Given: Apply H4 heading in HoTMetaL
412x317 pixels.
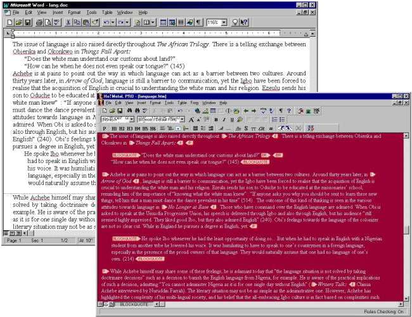Looking at the screenshot, I should click(138, 129).
